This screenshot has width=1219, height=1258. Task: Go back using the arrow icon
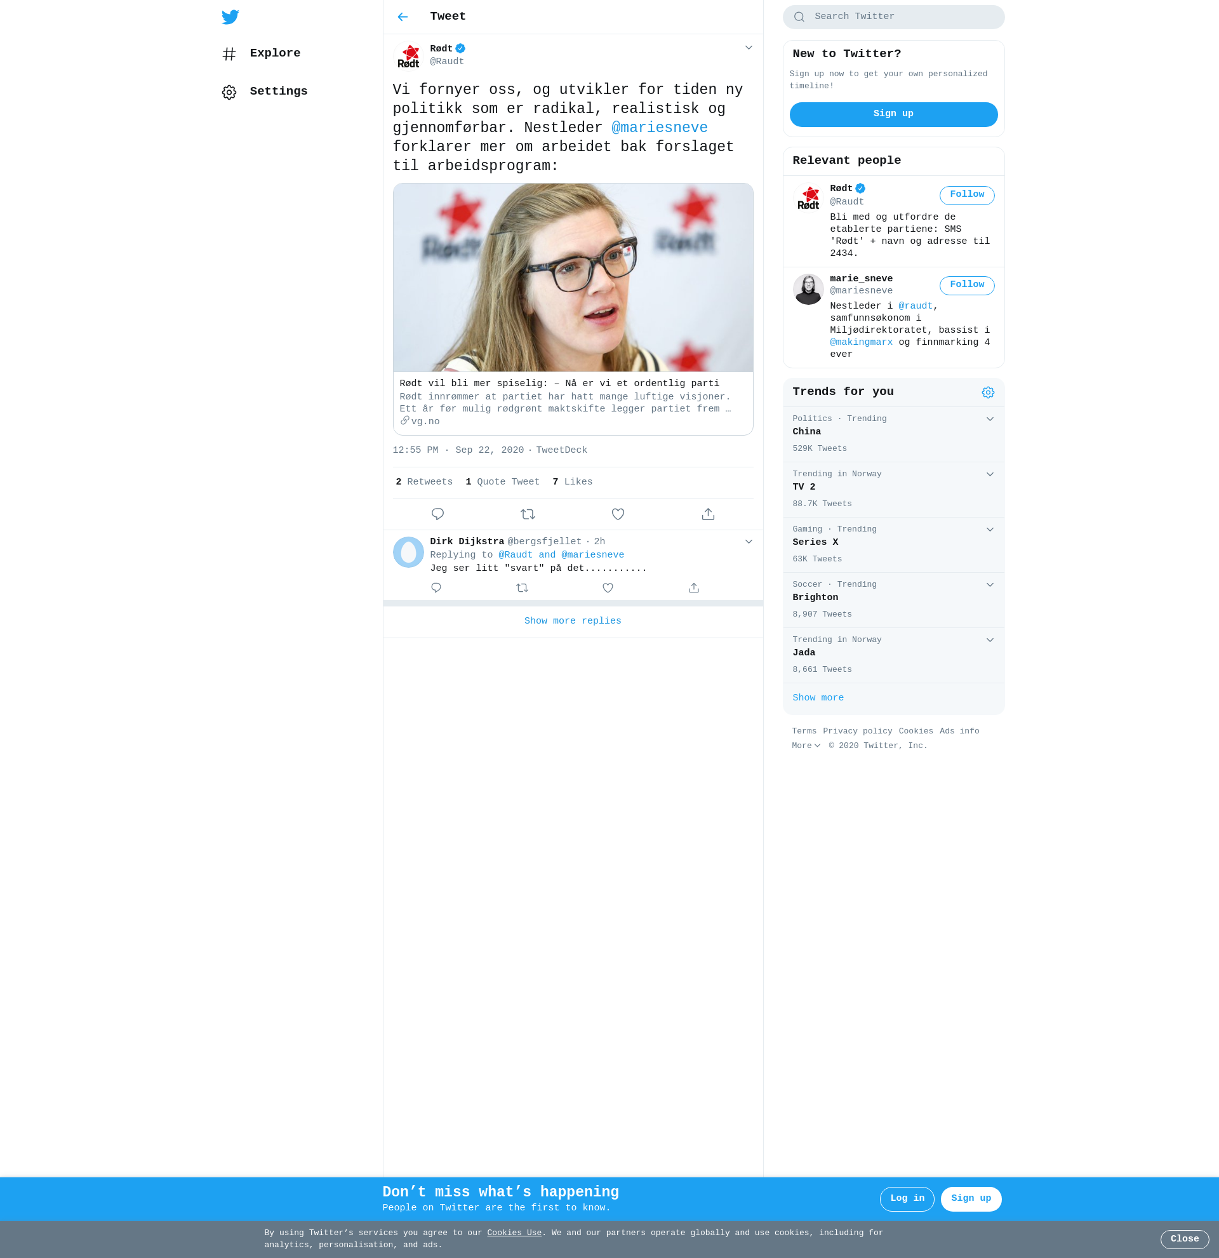pyautogui.click(x=403, y=17)
